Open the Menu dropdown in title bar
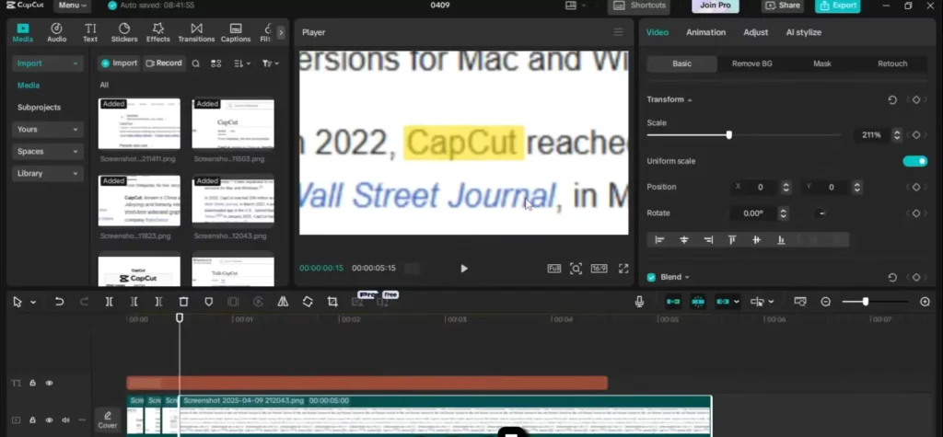Image resolution: width=943 pixels, height=437 pixels. tap(72, 6)
